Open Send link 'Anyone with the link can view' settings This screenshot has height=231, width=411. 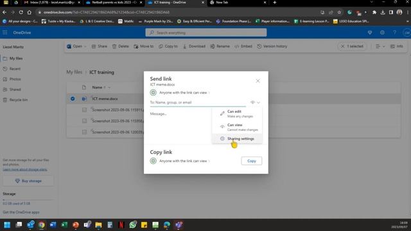184,92
